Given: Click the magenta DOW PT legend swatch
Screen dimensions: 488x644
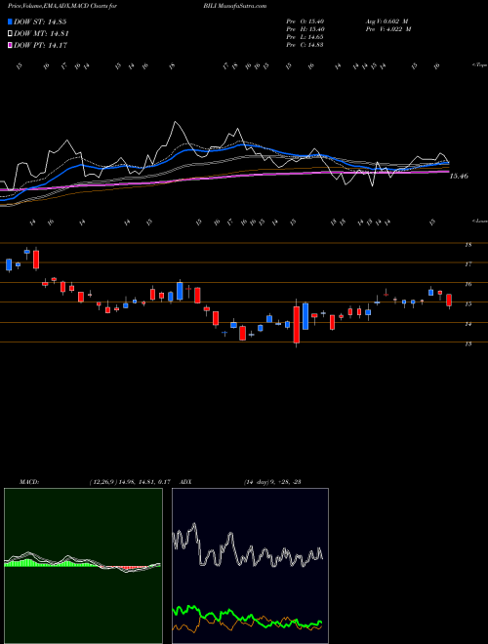Looking at the screenshot, I should [x=10, y=45].
